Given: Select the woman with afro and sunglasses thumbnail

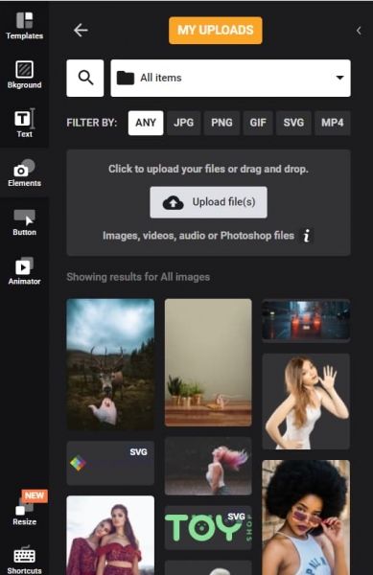Looking at the screenshot, I should tap(306, 517).
